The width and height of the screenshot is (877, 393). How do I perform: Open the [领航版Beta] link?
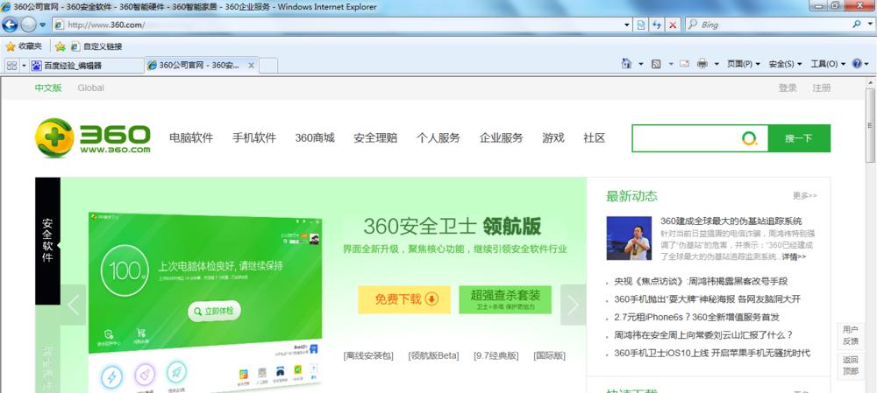(x=433, y=355)
